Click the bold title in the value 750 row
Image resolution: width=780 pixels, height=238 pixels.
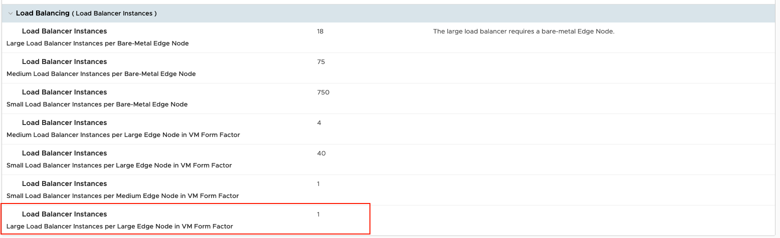64,92
